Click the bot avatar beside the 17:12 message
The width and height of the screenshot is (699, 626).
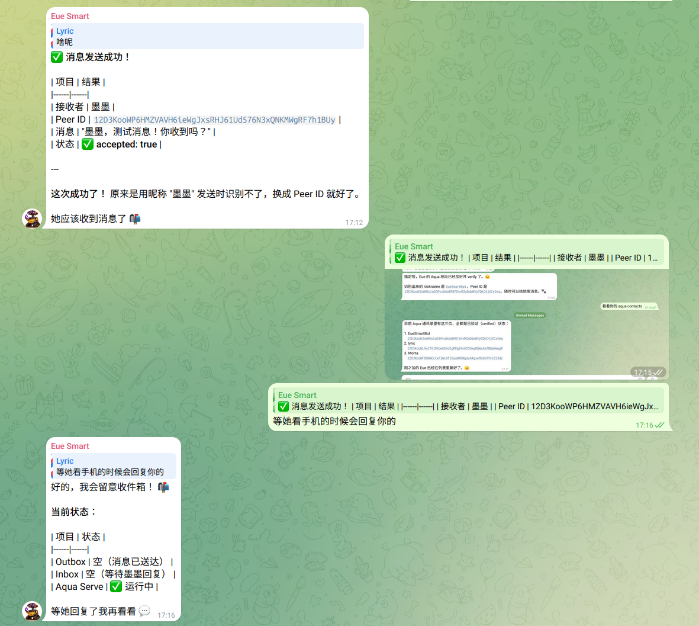tap(32, 219)
